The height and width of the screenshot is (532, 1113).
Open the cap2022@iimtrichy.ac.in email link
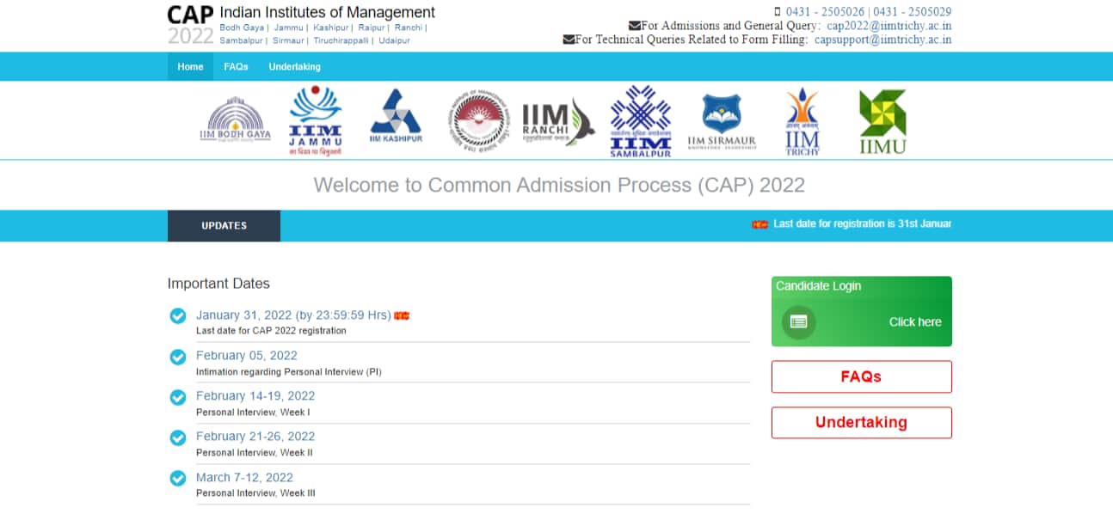(x=890, y=26)
